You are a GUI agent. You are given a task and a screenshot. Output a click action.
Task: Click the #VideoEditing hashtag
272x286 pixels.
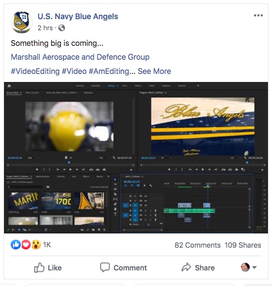click(x=35, y=71)
